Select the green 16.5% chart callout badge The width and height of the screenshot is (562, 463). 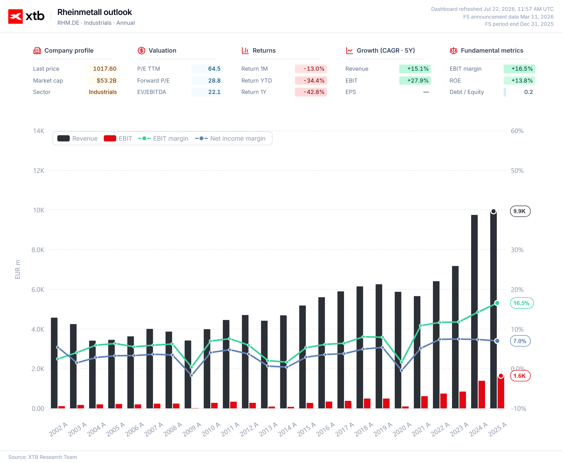click(522, 303)
